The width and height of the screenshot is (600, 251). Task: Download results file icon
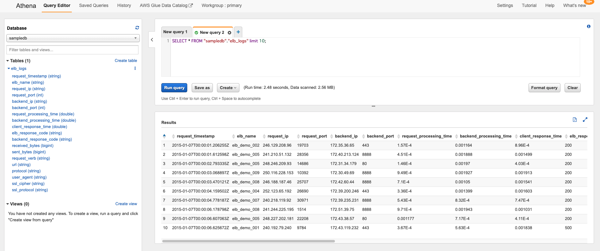pos(575,119)
